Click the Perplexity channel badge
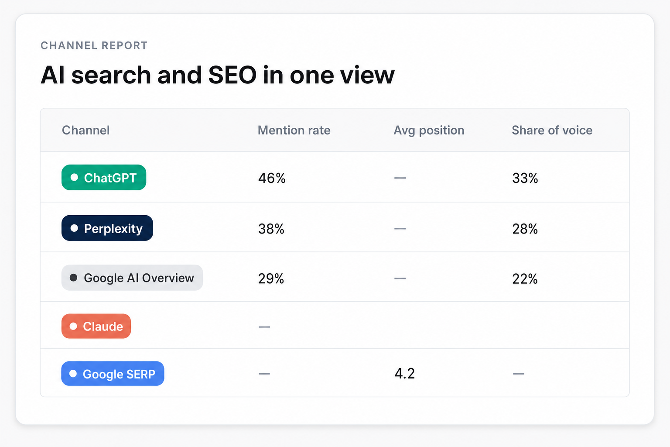This screenshot has width=670, height=447. click(107, 228)
